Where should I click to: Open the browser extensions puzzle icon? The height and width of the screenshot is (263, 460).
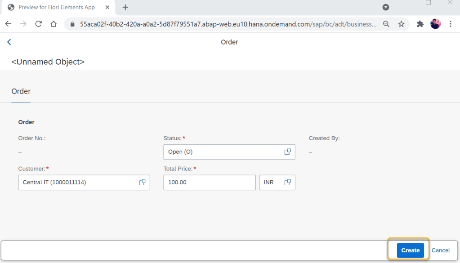420,24
